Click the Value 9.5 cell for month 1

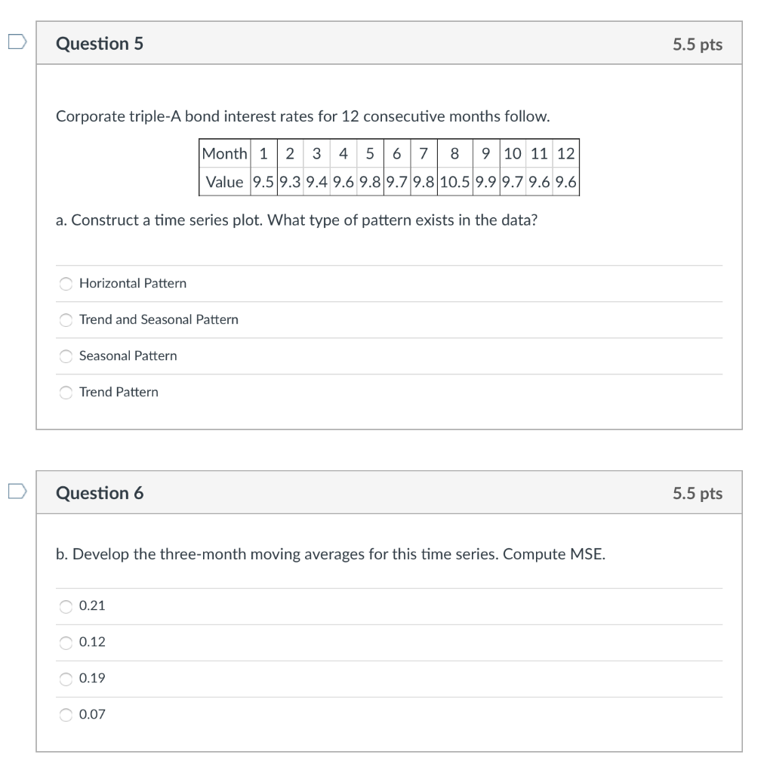263,181
